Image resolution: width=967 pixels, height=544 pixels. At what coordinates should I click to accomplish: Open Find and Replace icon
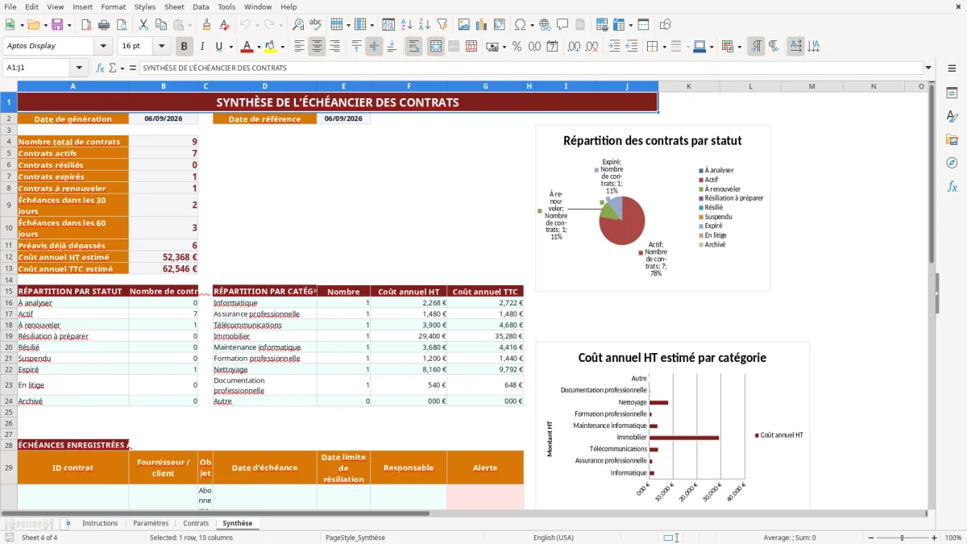click(x=298, y=25)
